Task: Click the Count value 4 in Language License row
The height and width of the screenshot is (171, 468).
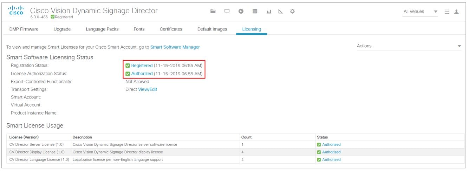Action: coord(242,159)
